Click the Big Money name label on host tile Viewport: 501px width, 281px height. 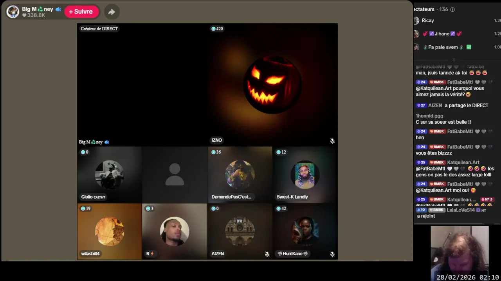click(94, 142)
